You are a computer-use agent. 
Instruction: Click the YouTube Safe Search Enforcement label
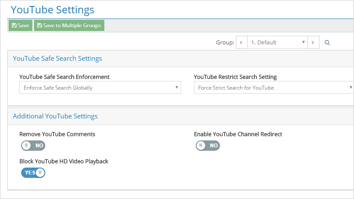pyautogui.click(x=64, y=77)
